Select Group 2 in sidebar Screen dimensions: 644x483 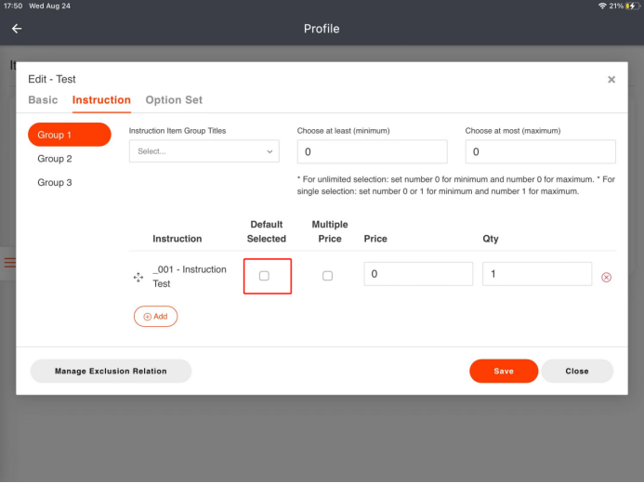55,159
